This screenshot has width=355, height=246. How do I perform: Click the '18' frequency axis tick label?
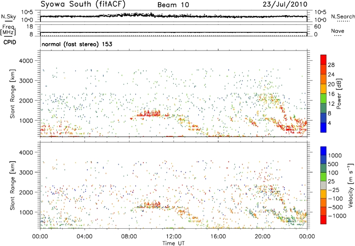coord(30,27)
